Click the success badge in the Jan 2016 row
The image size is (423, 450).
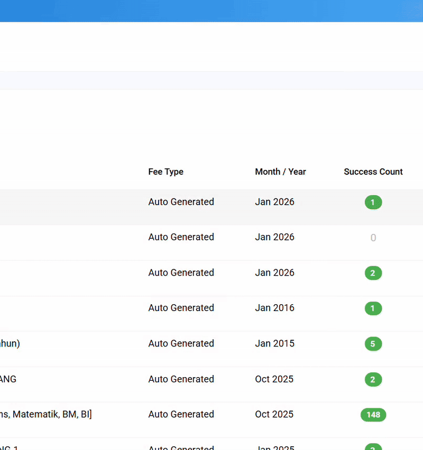tap(373, 308)
